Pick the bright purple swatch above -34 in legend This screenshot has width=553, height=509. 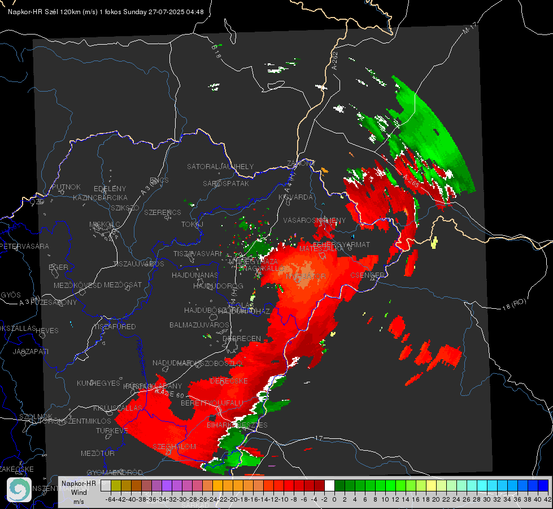[167, 485]
